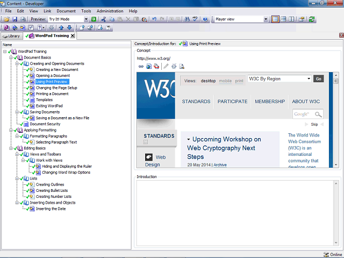Collapse Creating and Opening Documents node
Viewport: 344px width, 258px height.
click(17, 63)
